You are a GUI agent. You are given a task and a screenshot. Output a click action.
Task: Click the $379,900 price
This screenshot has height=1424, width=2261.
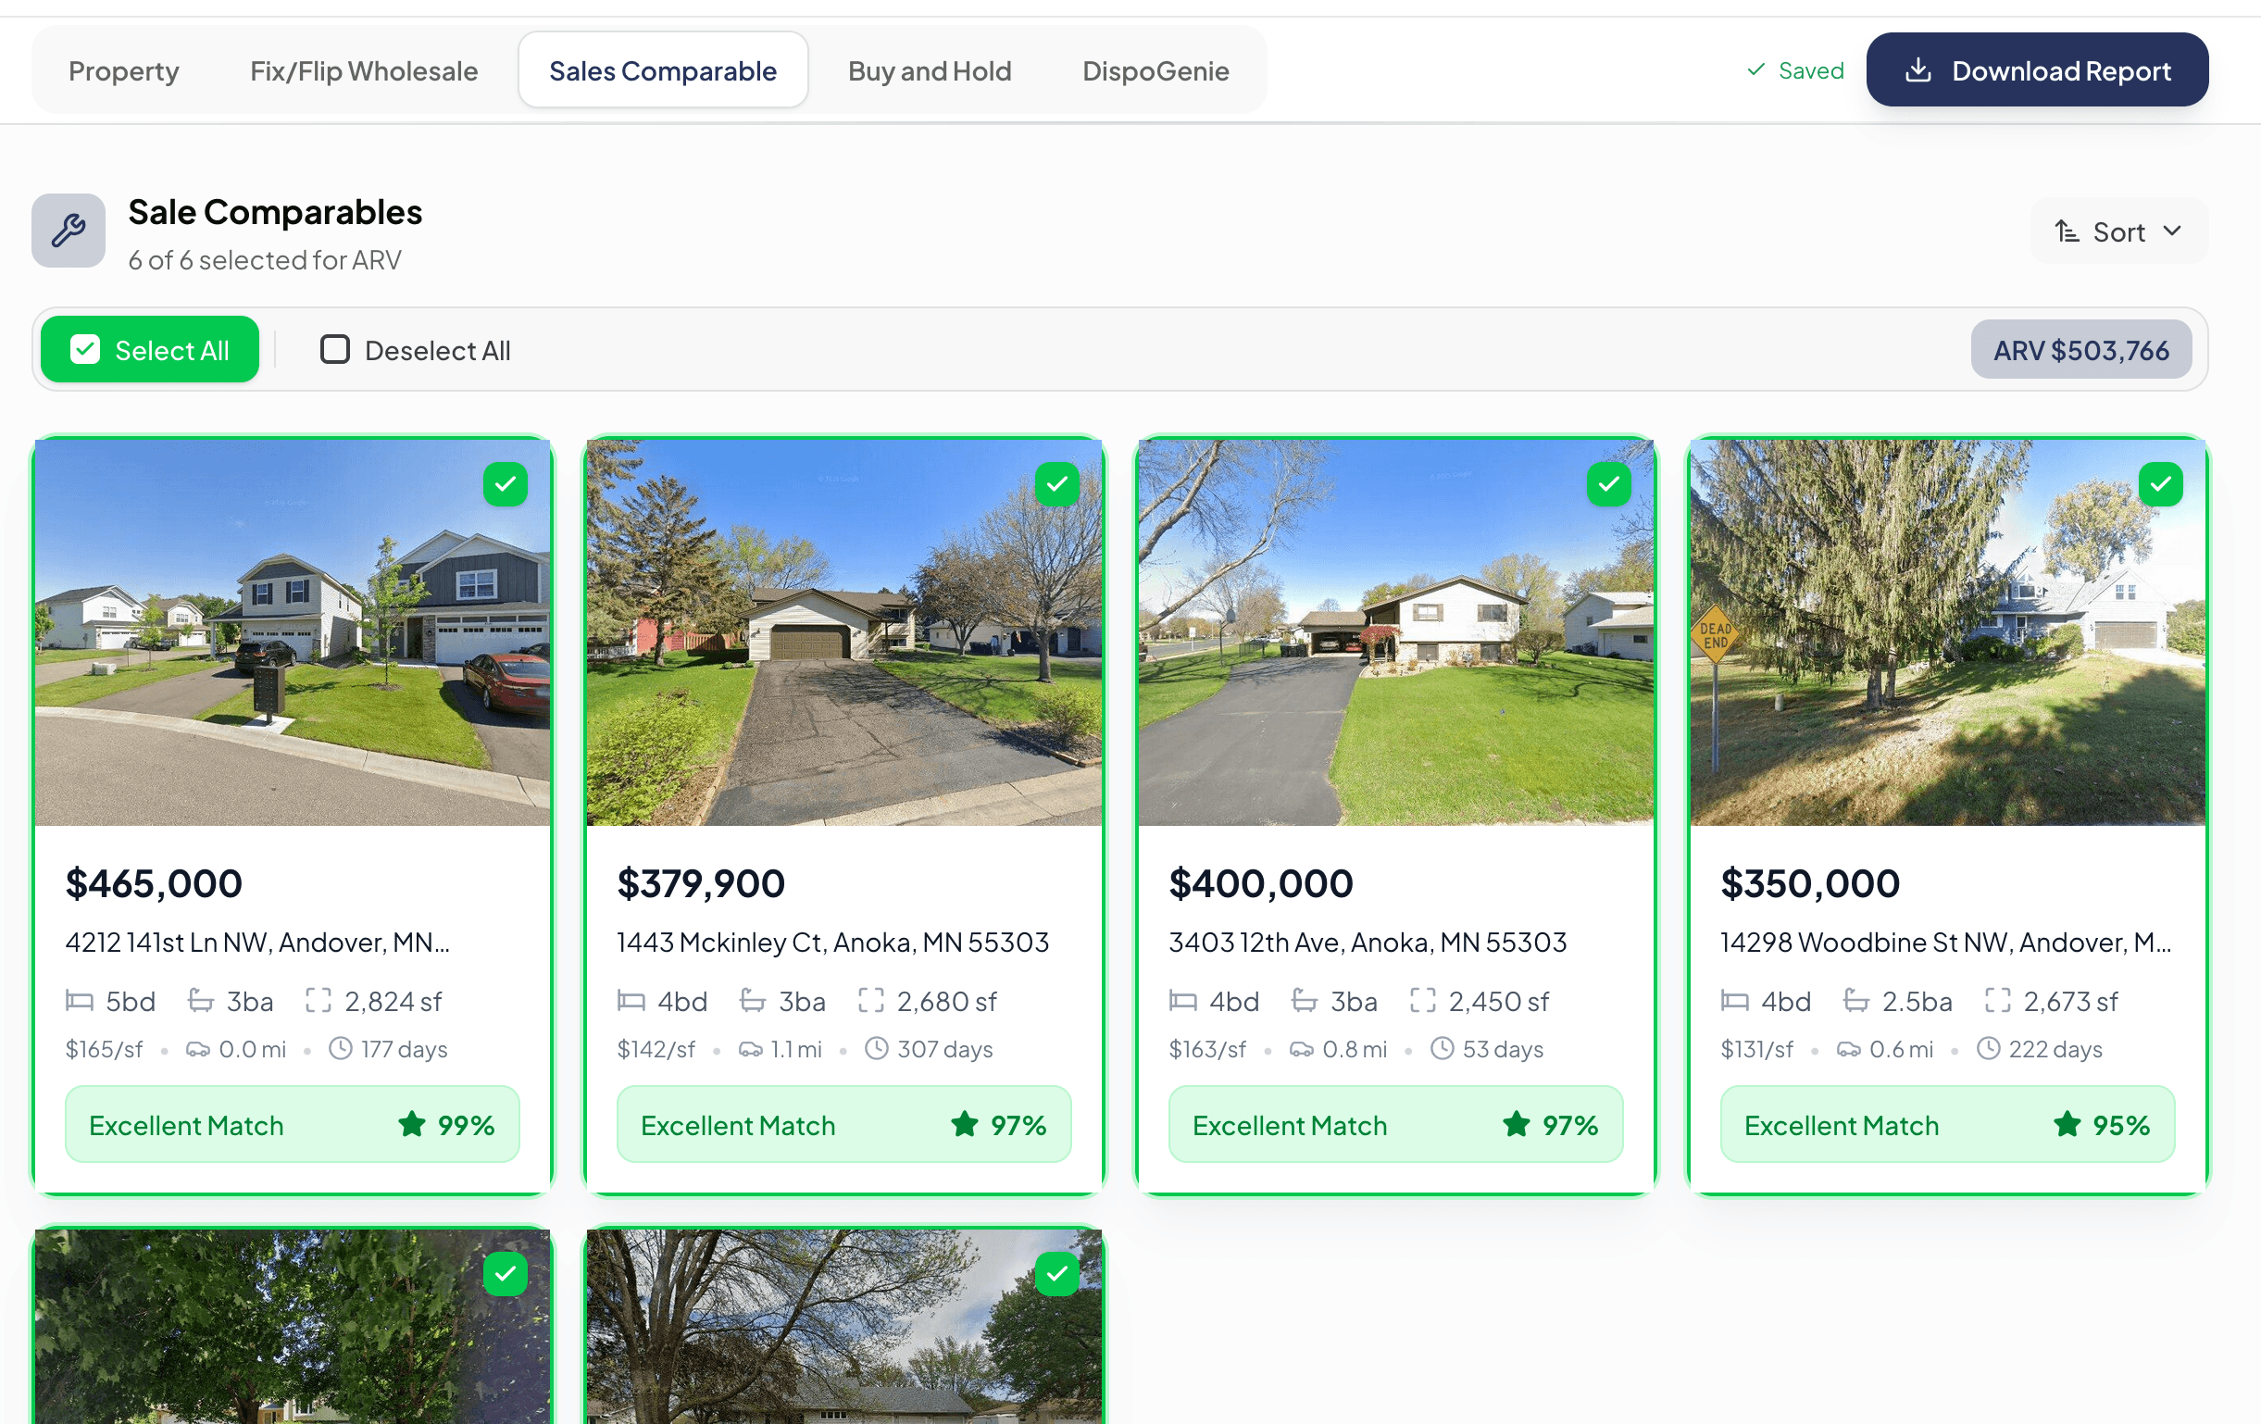[x=701, y=883]
